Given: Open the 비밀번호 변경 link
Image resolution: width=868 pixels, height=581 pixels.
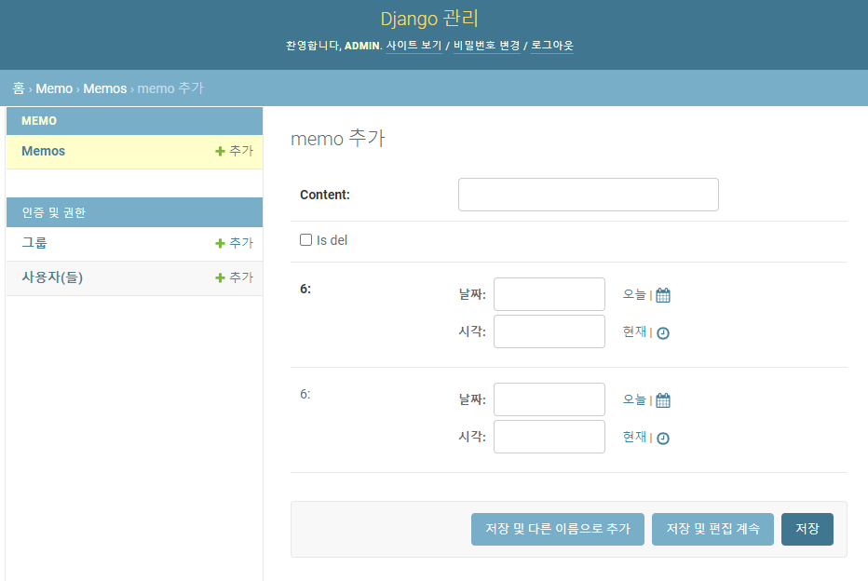Looking at the screenshot, I should pos(486,46).
